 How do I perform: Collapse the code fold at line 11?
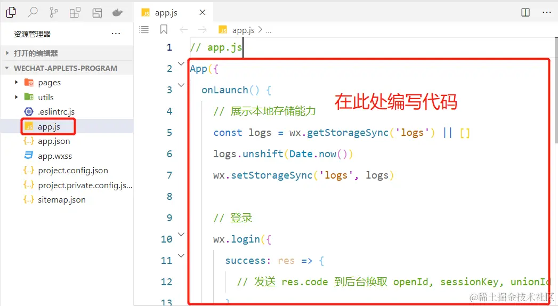pyautogui.click(x=181, y=255)
